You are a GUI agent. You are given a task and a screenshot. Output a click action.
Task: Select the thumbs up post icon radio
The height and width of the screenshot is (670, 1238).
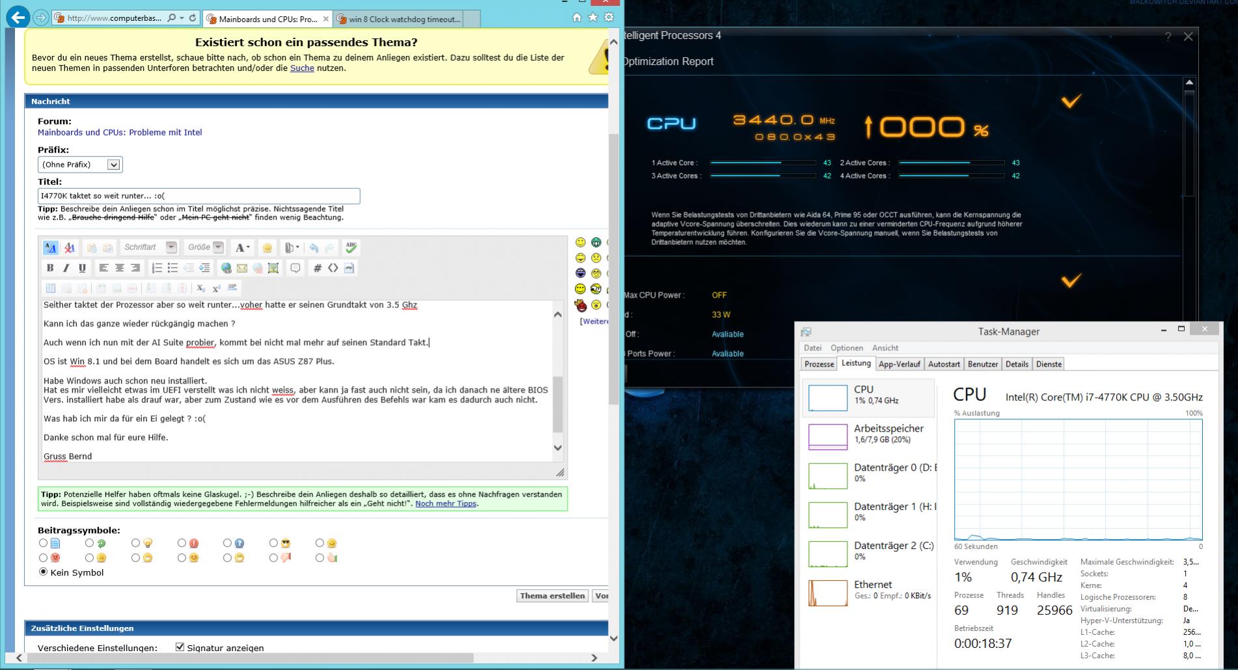point(320,557)
